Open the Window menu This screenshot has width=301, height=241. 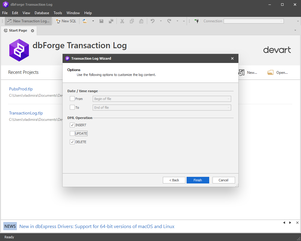point(73,13)
